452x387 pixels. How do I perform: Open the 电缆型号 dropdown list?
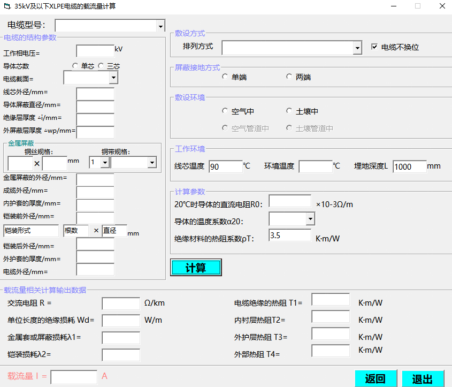click(160, 26)
